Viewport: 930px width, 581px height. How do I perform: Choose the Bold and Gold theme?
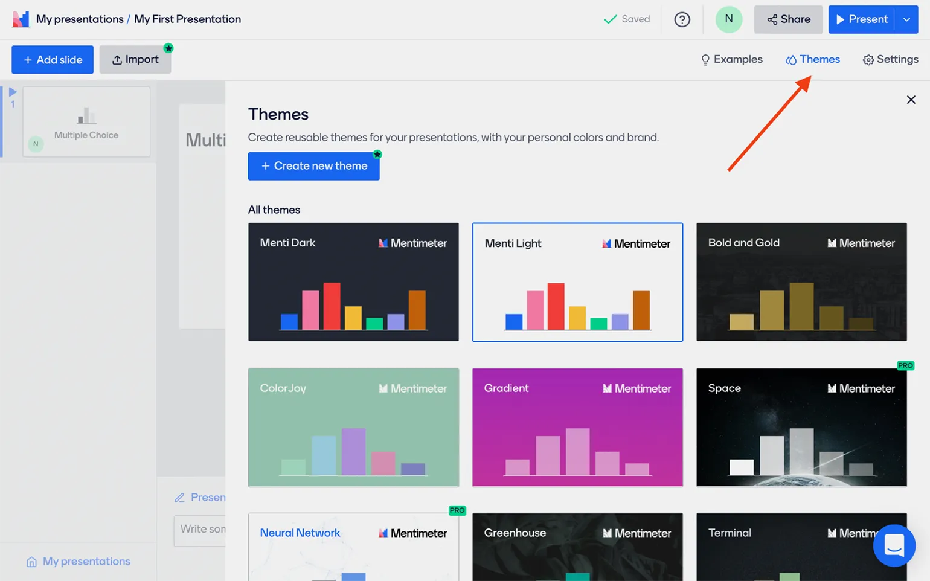801,282
